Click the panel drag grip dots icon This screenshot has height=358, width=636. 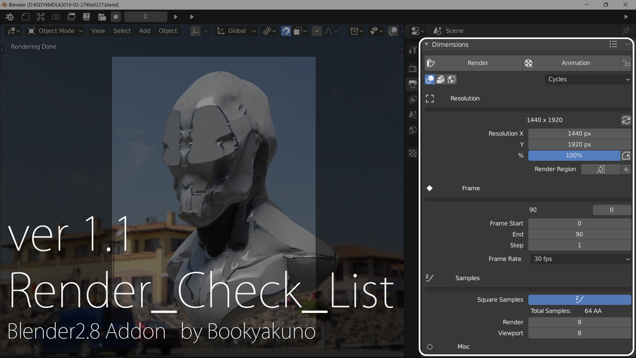point(628,44)
